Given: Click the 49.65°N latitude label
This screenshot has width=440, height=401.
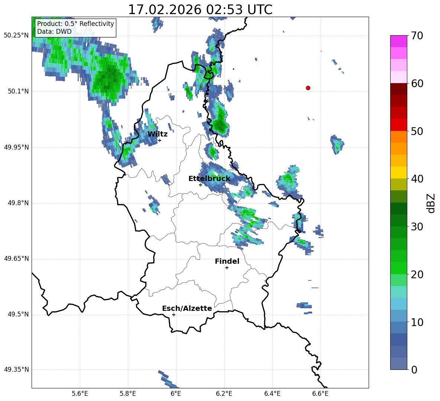Looking at the screenshot, I should pos(16,259).
